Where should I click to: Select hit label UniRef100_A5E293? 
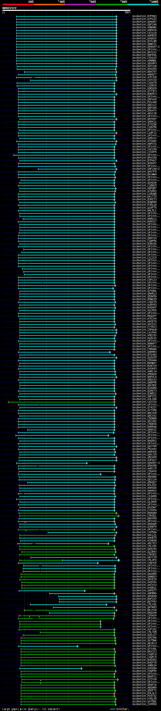click(x=144, y=335)
